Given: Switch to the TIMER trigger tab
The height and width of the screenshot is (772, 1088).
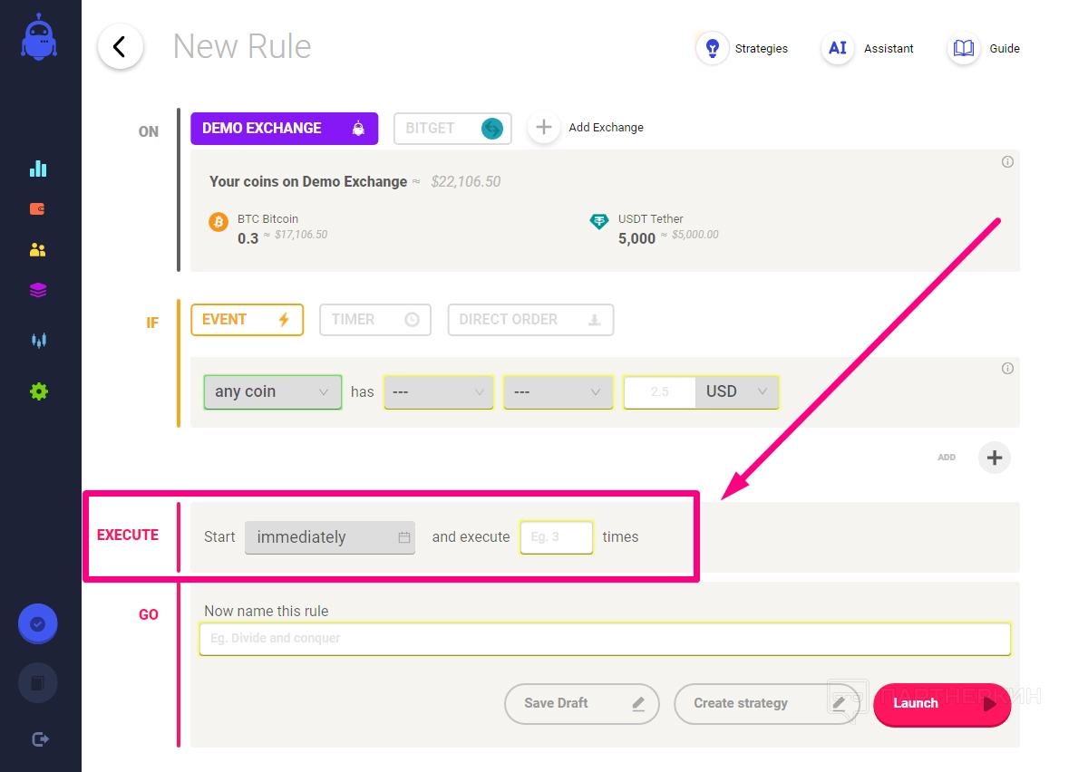Looking at the screenshot, I should [374, 320].
